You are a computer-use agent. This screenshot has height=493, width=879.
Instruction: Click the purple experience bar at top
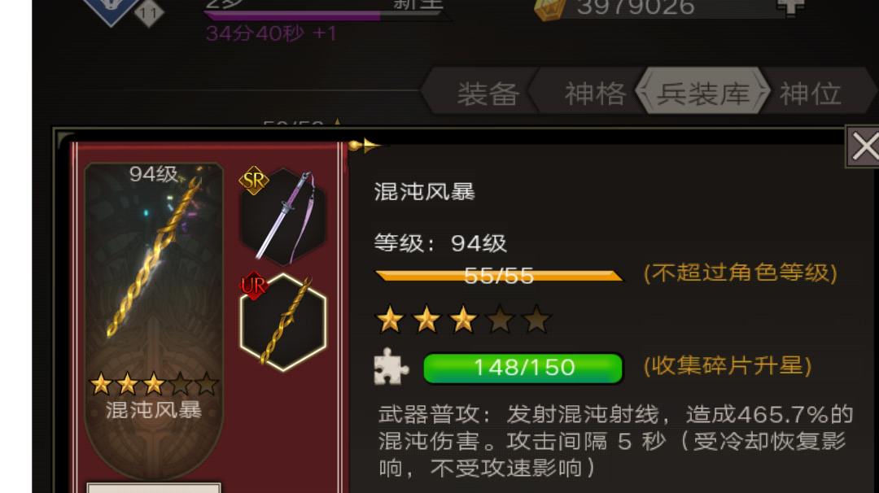pos(327,15)
